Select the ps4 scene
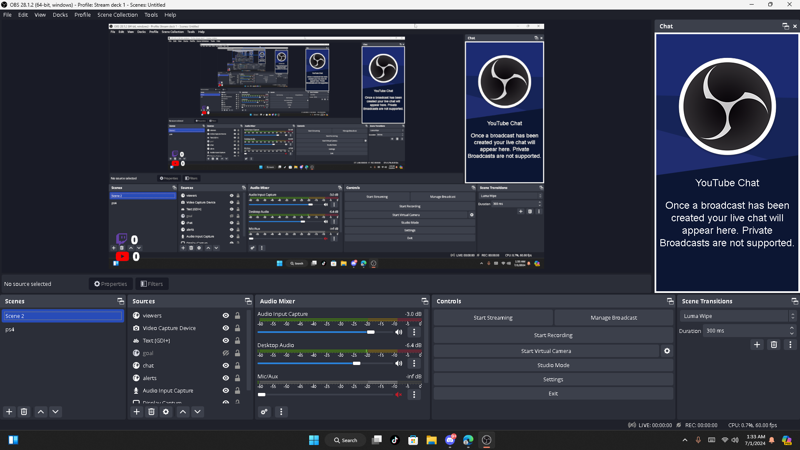Viewport: 800px width, 450px height. pos(62,330)
